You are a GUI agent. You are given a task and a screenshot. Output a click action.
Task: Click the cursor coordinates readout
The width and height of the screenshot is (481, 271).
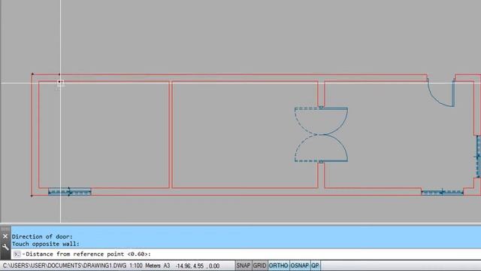click(x=198, y=266)
